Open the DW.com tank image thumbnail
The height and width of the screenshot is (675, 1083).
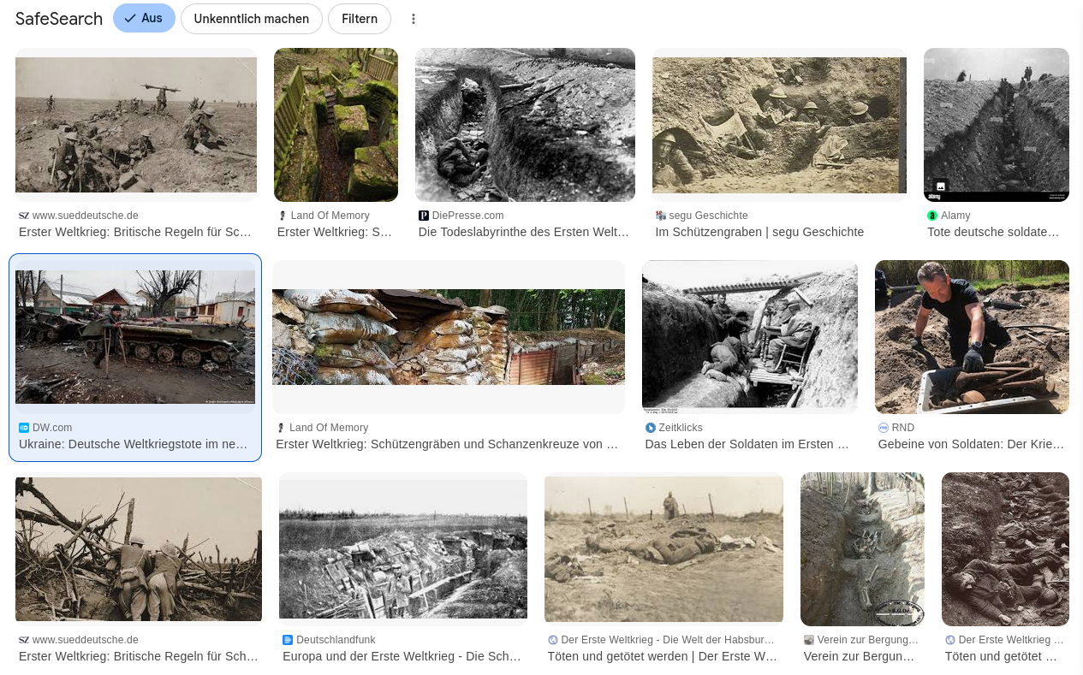tap(135, 336)
